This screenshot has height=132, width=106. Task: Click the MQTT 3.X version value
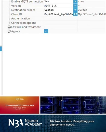(x=50, y=6)
